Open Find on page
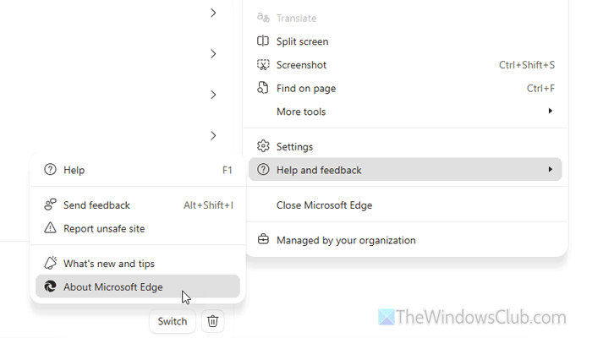The width and height of the screenshot is (592, 338). coord(406,88)
